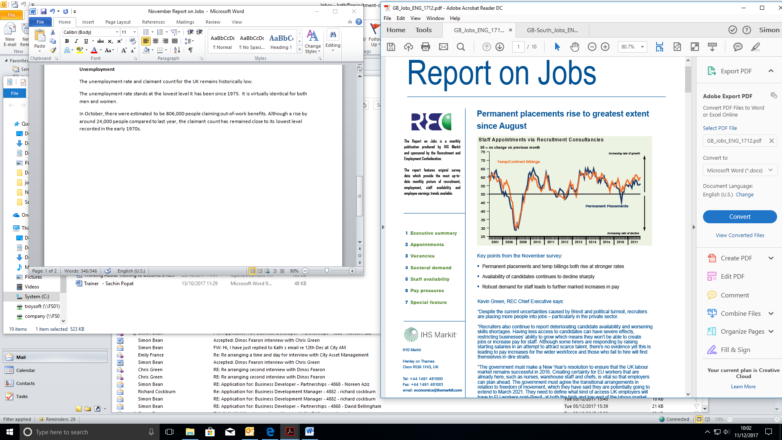Toggle Show/Hide paragraph marks in Word
This screenshot has width=782, height=440.
point(190,50)
